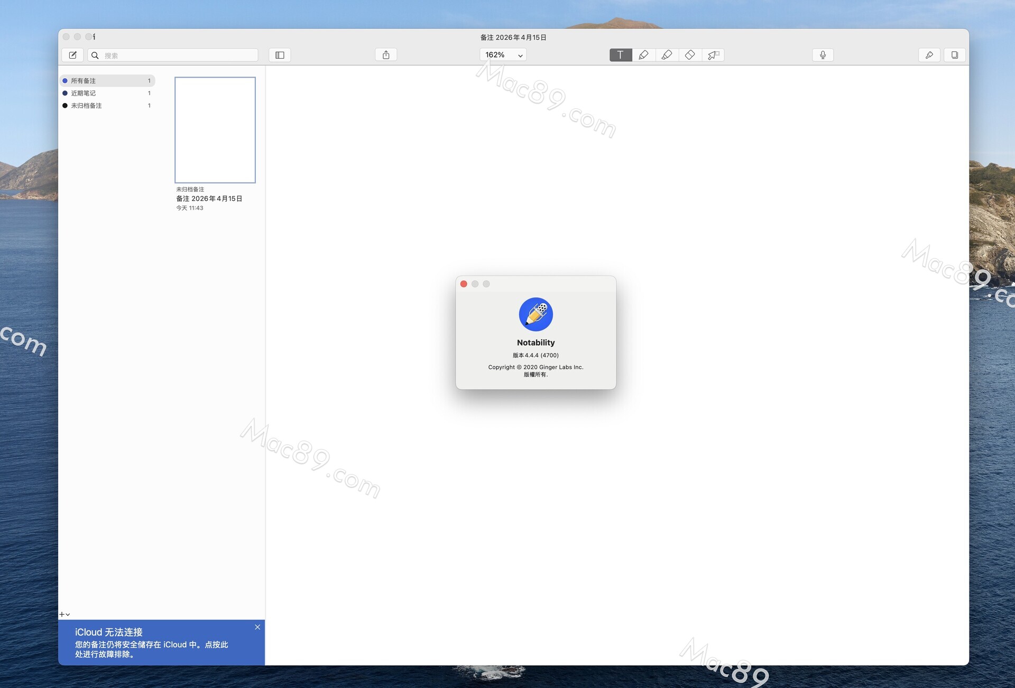Start audio recording with microphone

[823, 55]
